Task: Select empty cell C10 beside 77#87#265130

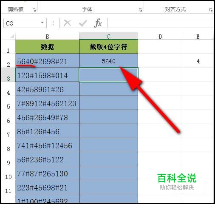Action: (108, 173)
